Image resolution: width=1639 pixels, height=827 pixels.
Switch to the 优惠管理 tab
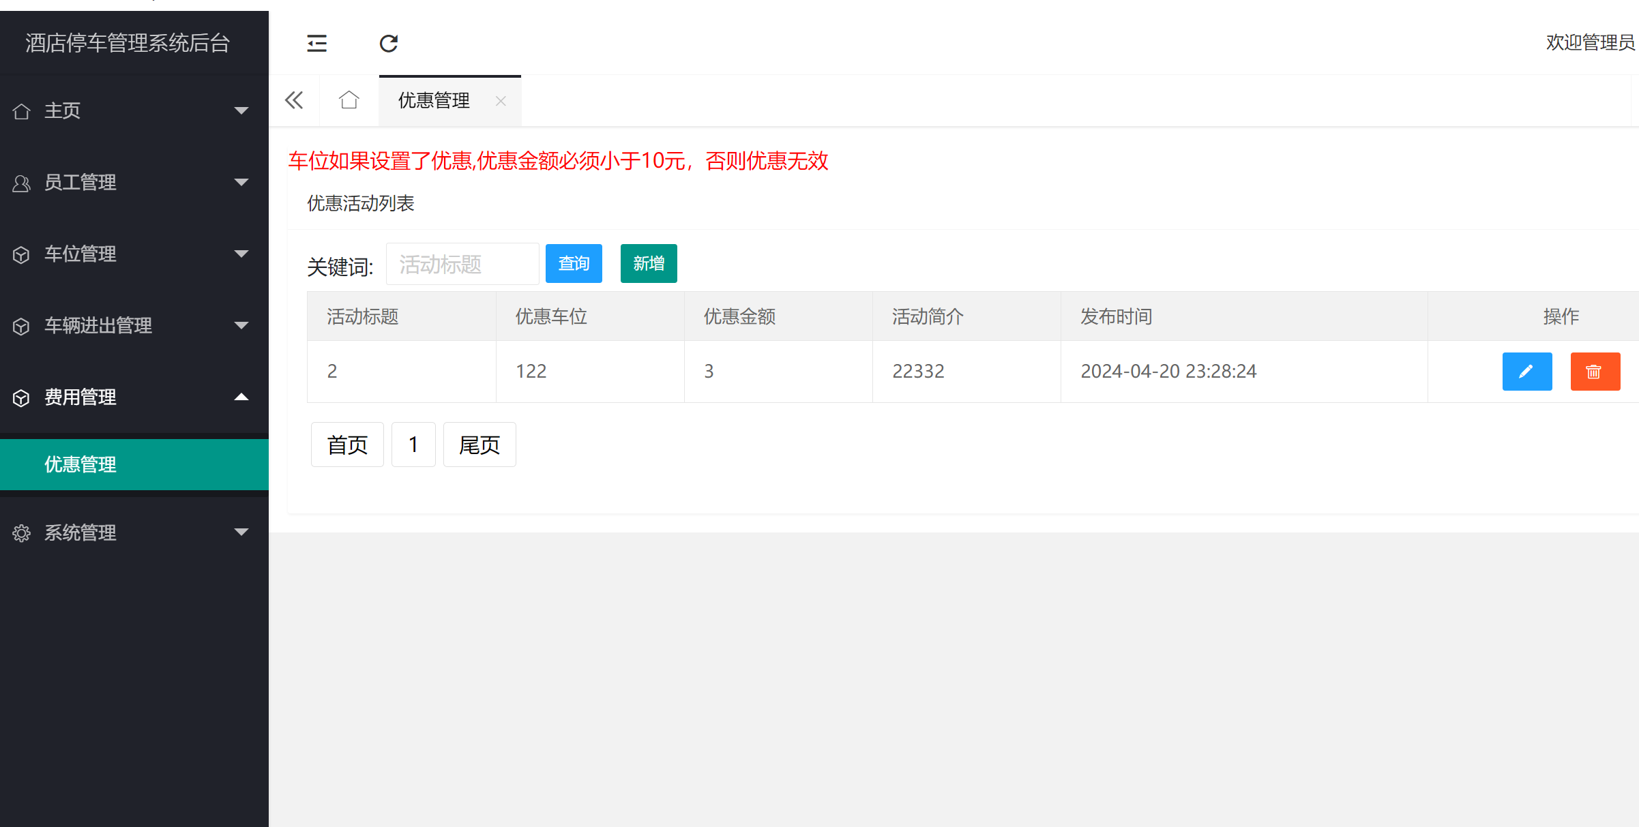pos(433,100)
